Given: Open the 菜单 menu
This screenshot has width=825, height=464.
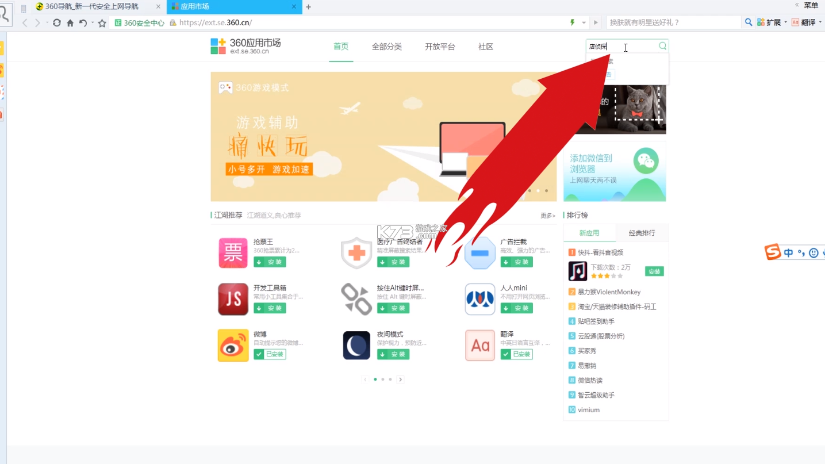Looking at the screenshot, I should pyautogui.click(x=811, y=5).
